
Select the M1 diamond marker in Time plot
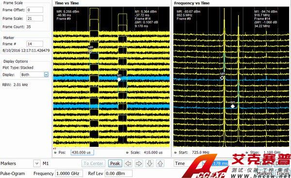click(x=119, y=79)
